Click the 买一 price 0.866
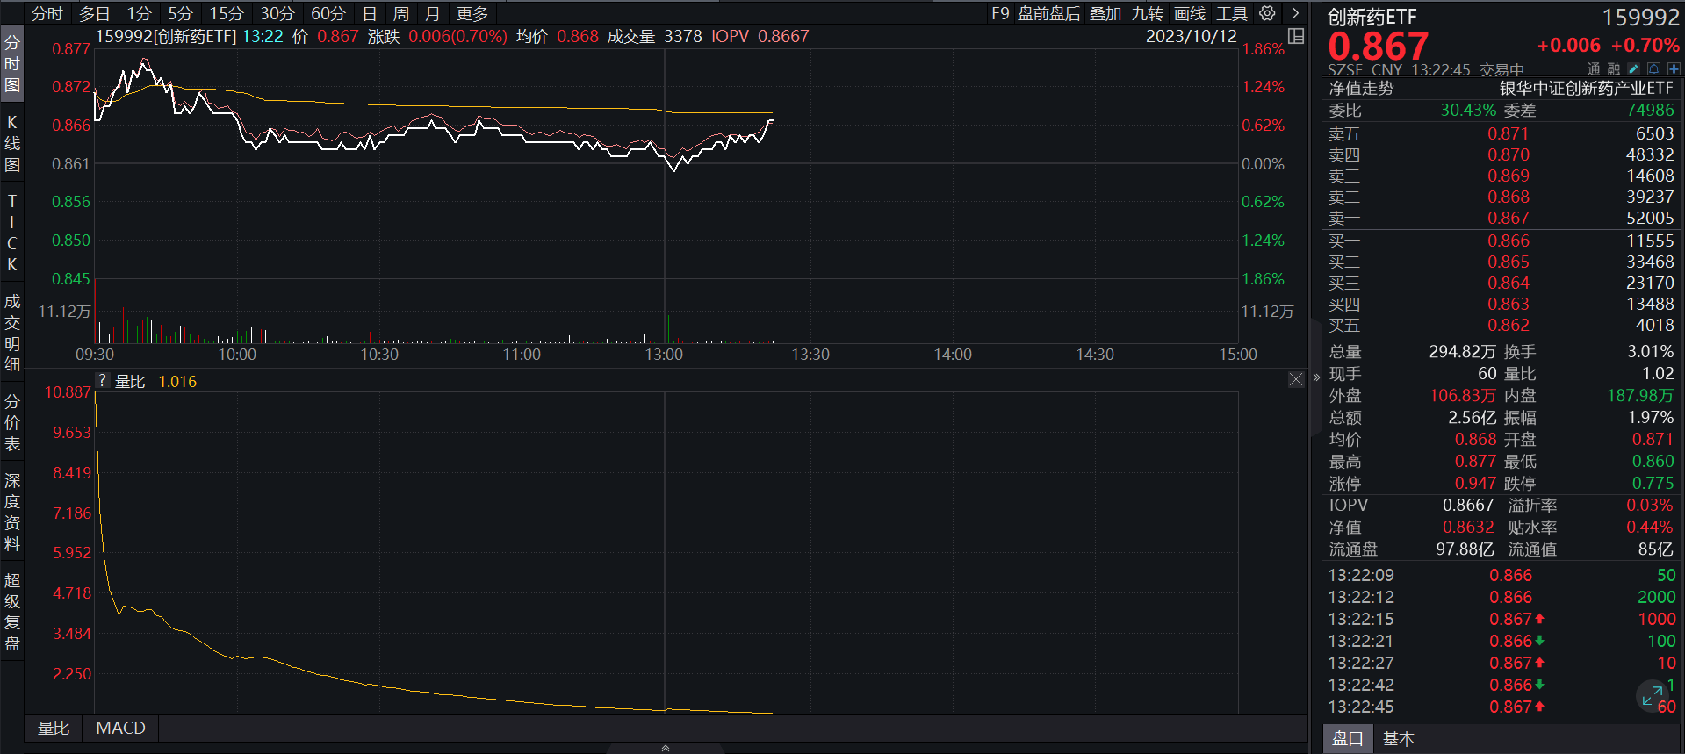 (1508, 241)
